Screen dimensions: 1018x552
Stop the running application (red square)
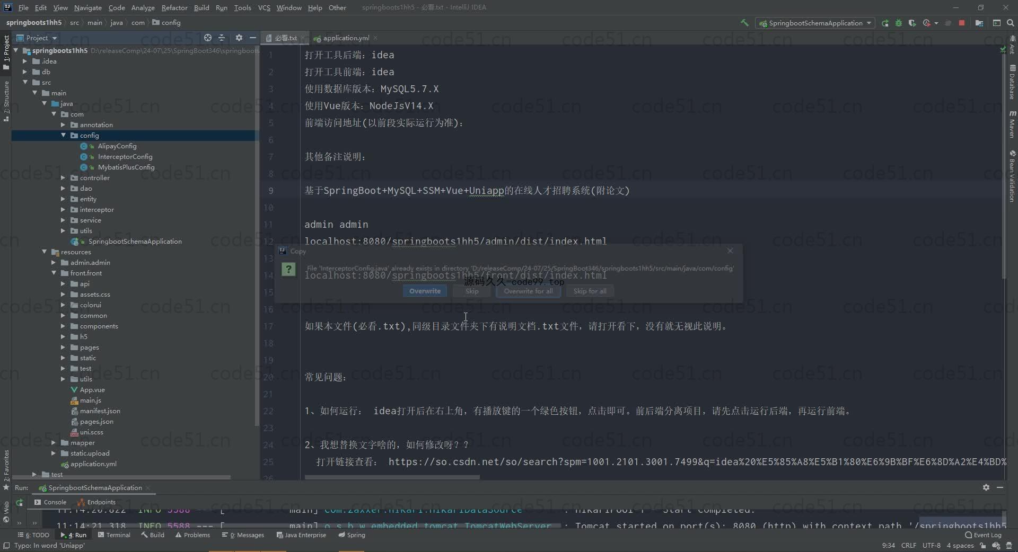coord(962,23)
